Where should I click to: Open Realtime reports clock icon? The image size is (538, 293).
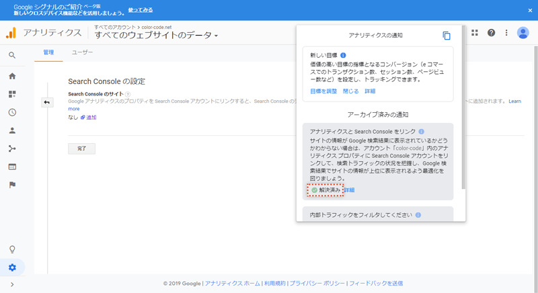click(12, 112)
